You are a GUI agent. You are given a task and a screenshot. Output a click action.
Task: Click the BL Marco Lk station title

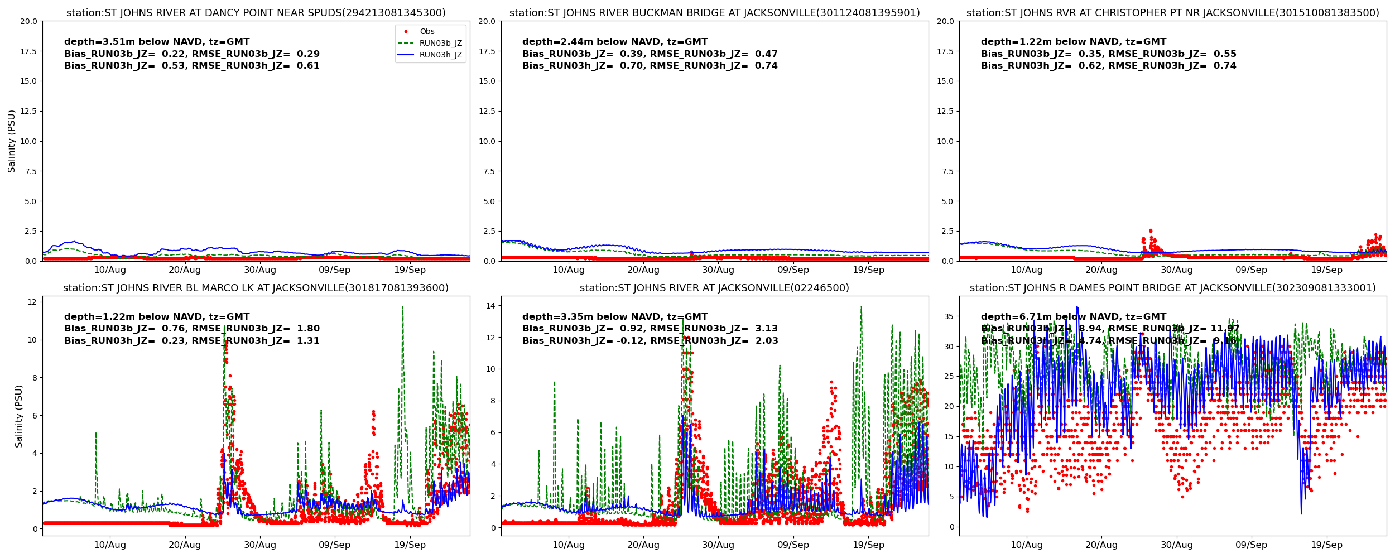256,288
